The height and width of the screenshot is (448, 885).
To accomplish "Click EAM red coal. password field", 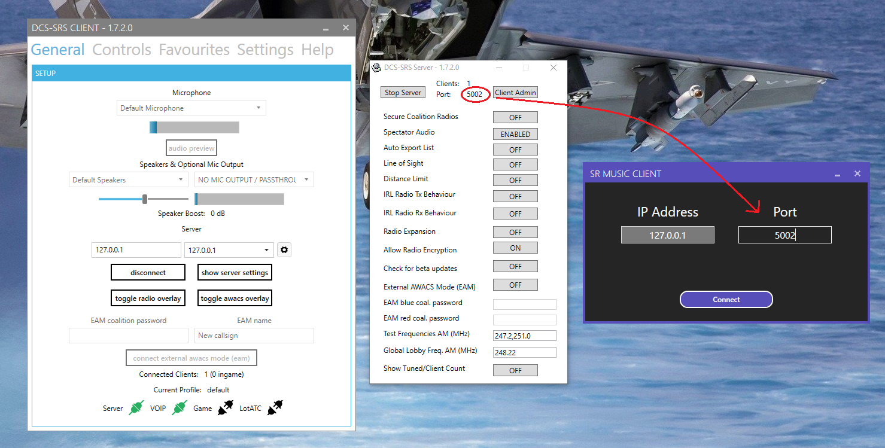I will (x=525, y=320).
